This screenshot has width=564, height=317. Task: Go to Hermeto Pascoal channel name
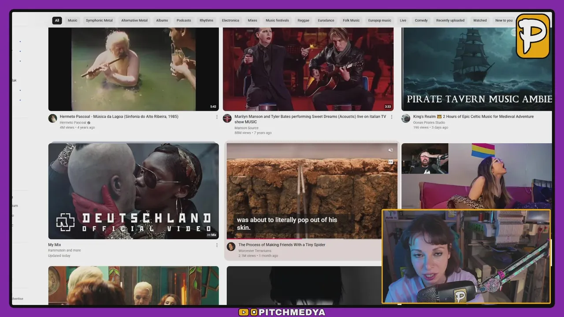tap(73, 122)
